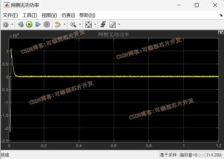Run the simulation with the green play button

(29, 25)
